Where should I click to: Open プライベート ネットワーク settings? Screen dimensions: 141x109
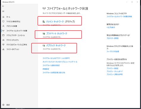57,34
